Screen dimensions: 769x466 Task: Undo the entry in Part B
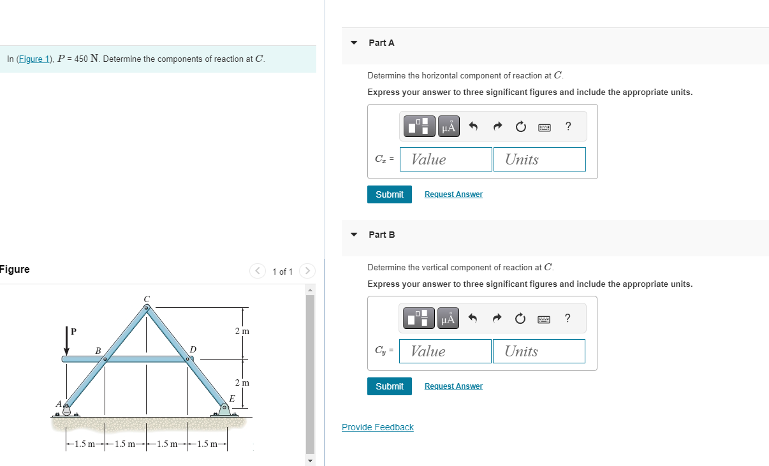click(472, 317)
